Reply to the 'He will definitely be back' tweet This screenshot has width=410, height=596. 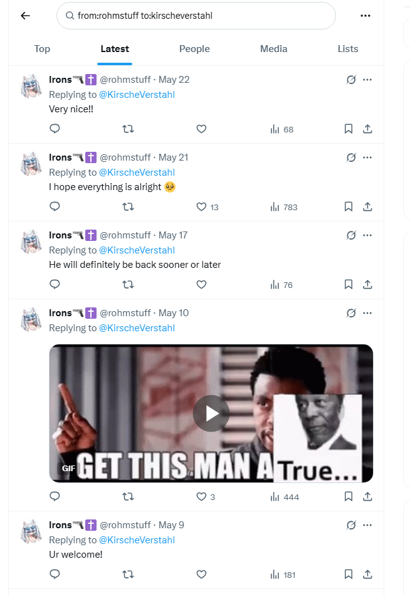(x=55, y=284)
